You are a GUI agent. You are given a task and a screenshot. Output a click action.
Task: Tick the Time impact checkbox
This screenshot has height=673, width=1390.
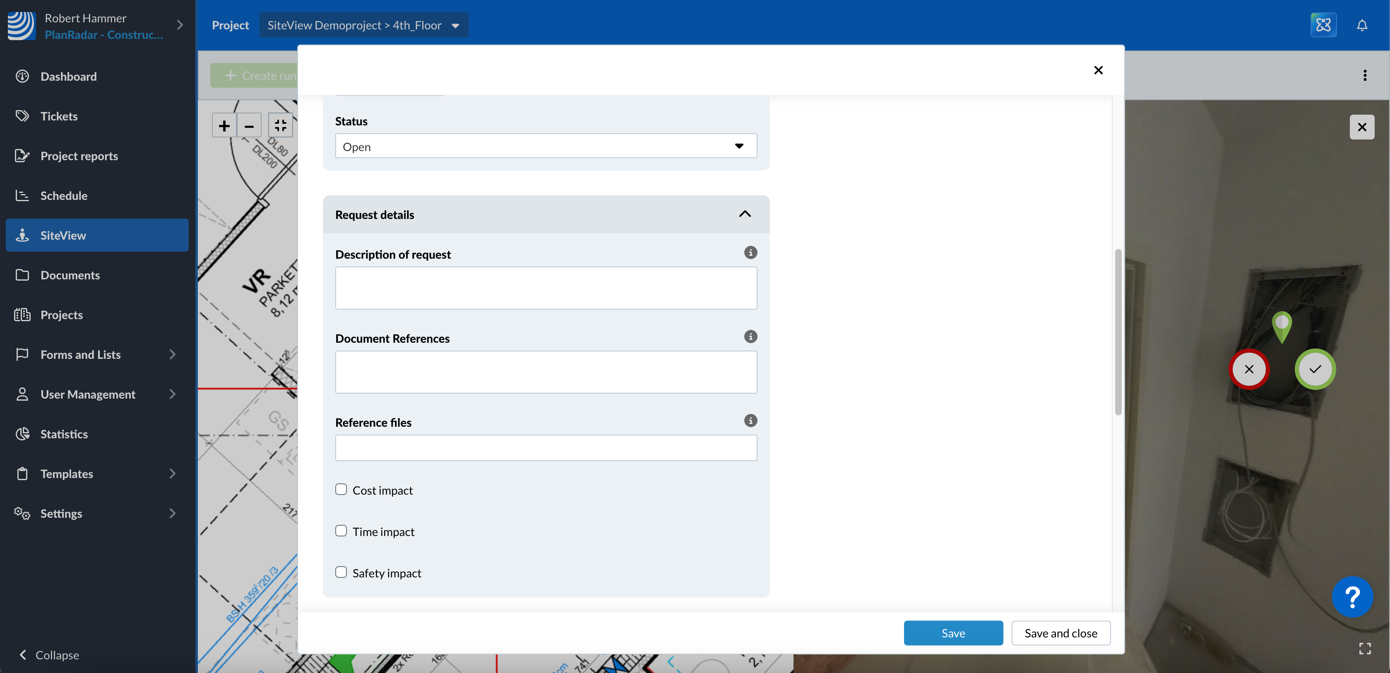tap(341, 531)
